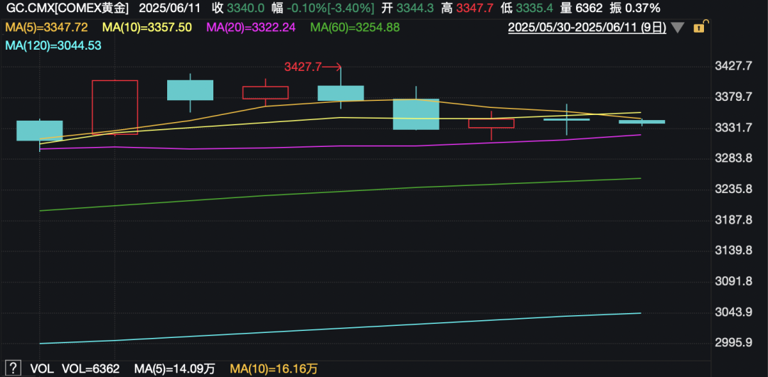Select the MA(120)=3044.53 indicator label

point(53,45)
